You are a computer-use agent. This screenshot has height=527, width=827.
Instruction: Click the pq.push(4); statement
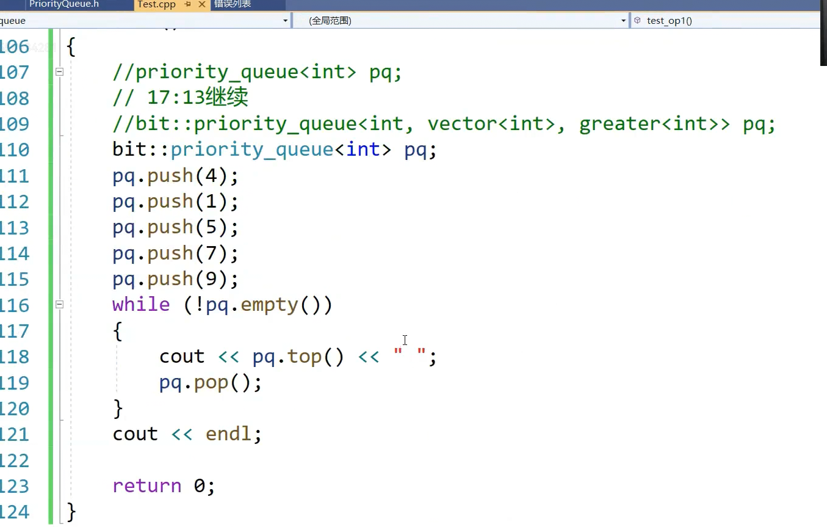pos(175,176)
